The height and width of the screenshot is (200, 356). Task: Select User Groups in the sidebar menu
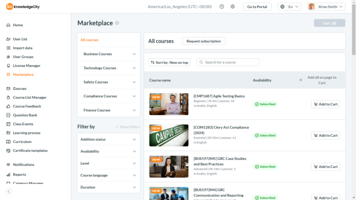pyautogui.click(x=23, y=57)
